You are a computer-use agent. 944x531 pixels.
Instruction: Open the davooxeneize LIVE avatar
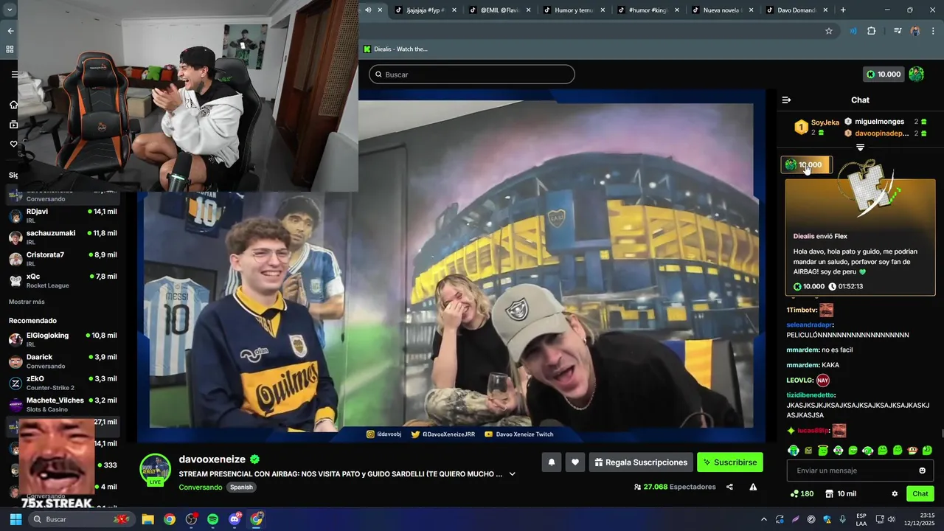click(x=156, y=470)
